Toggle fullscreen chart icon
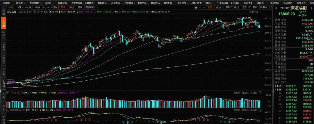This screenshot has width=314, height=124. pyautogui.click(x=271, y=7)
